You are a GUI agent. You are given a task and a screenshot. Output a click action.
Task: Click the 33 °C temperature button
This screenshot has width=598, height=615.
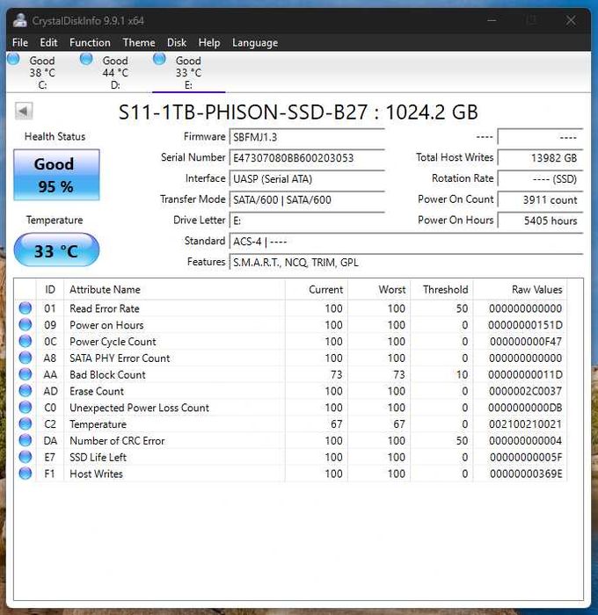56,250
